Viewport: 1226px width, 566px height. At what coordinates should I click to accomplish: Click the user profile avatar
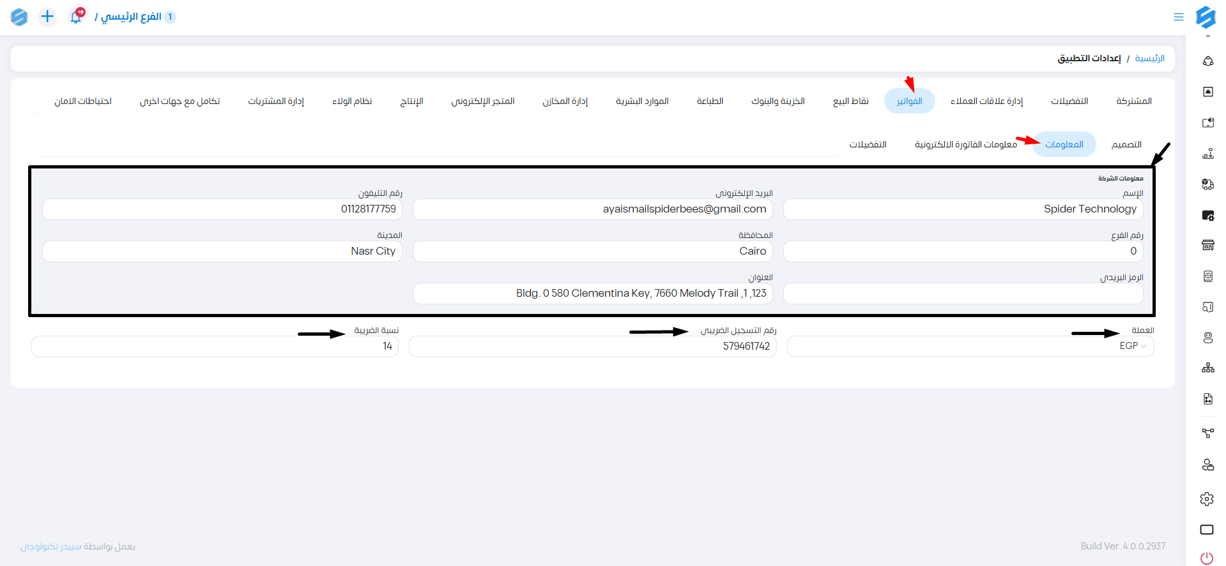tap(19, 17)
